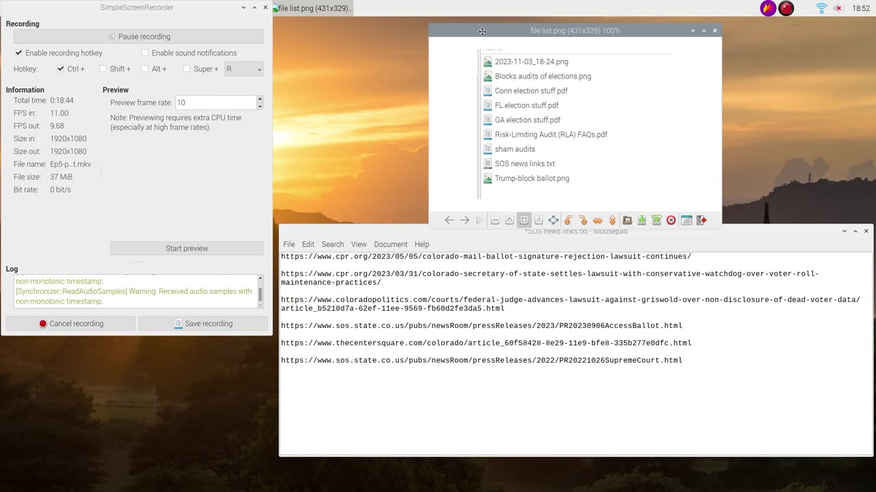
Task: Roll down SimpleScreenRecorder window menu chevron
Action: coord(244,8)
